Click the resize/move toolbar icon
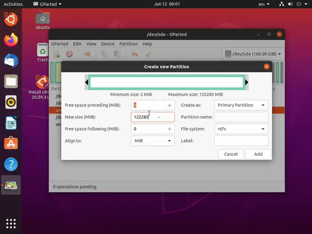The image size is (312, 234). 87,54
